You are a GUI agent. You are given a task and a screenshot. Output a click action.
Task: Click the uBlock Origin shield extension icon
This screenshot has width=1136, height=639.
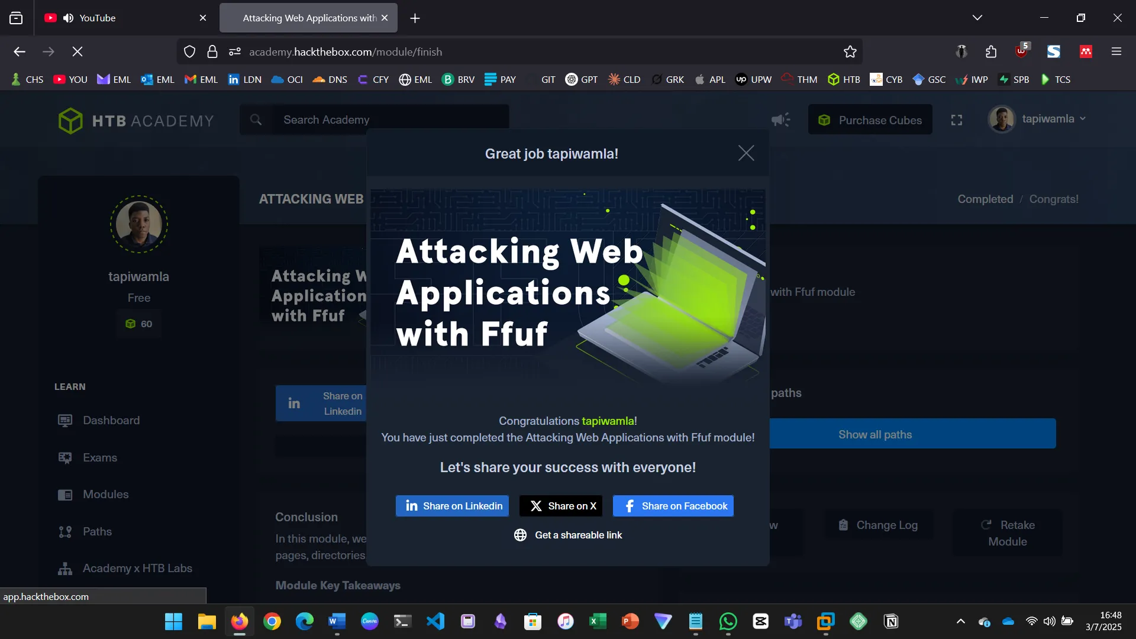click(x=1021, y=51)
